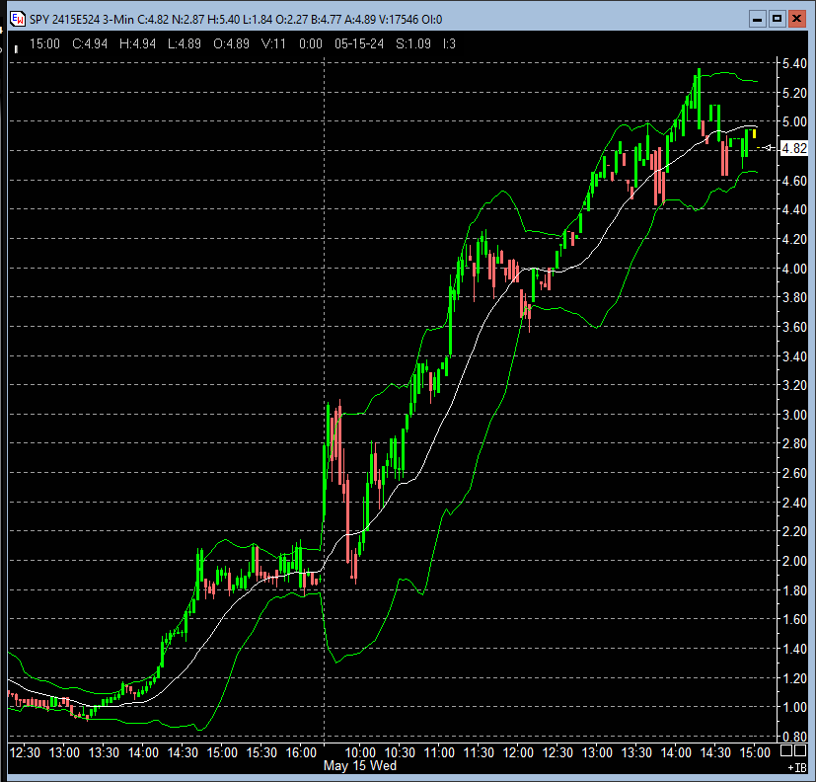This screenshot has width=816, height=782.
Task: Click the yellow latest candle on the chart
Action: coord(754,134)
